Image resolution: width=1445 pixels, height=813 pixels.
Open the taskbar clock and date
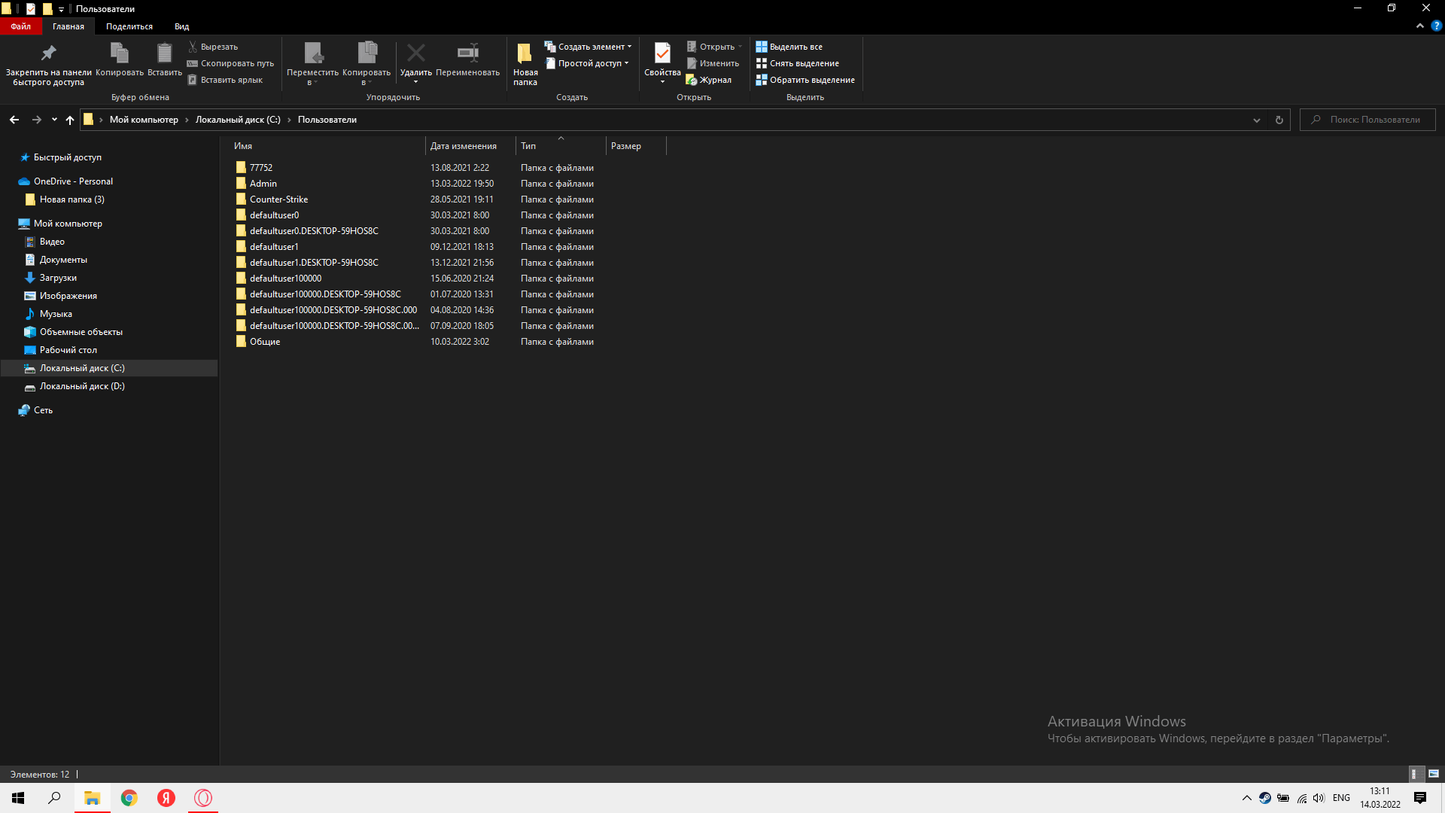pos(1380,798)
